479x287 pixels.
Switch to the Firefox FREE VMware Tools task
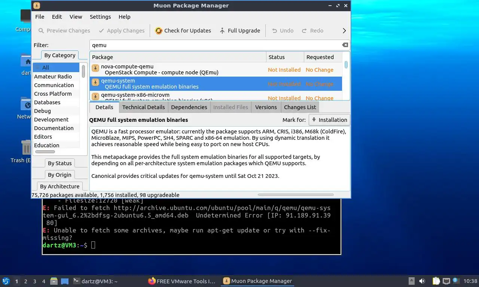[182, 281]
